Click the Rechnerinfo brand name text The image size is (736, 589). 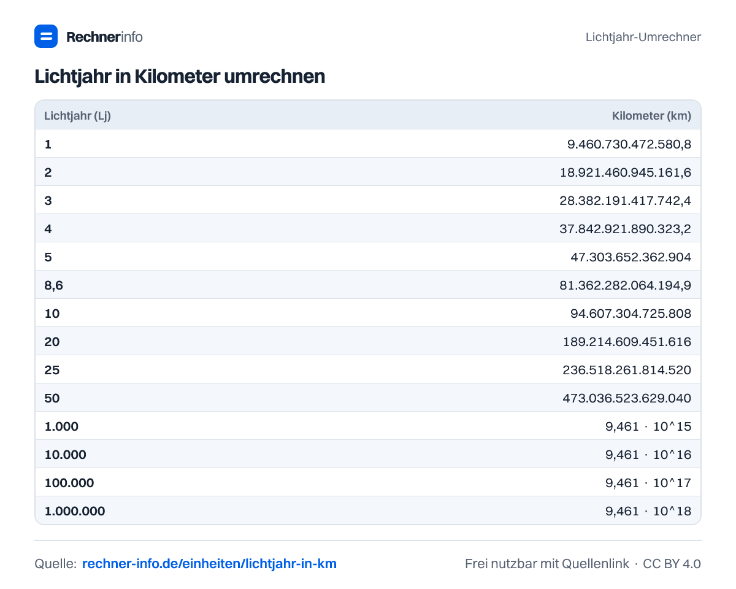tap(104, 37)
